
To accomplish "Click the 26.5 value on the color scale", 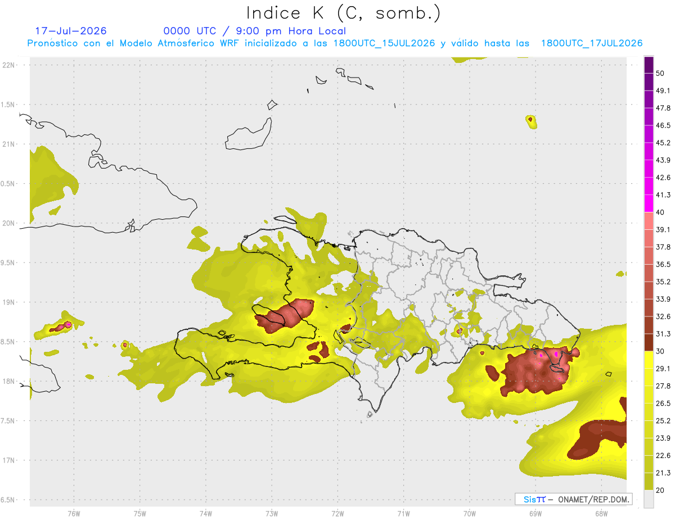I will point(663,403).
